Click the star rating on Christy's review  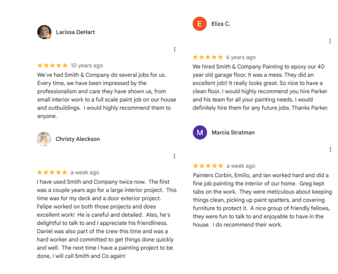click(52, 172)
